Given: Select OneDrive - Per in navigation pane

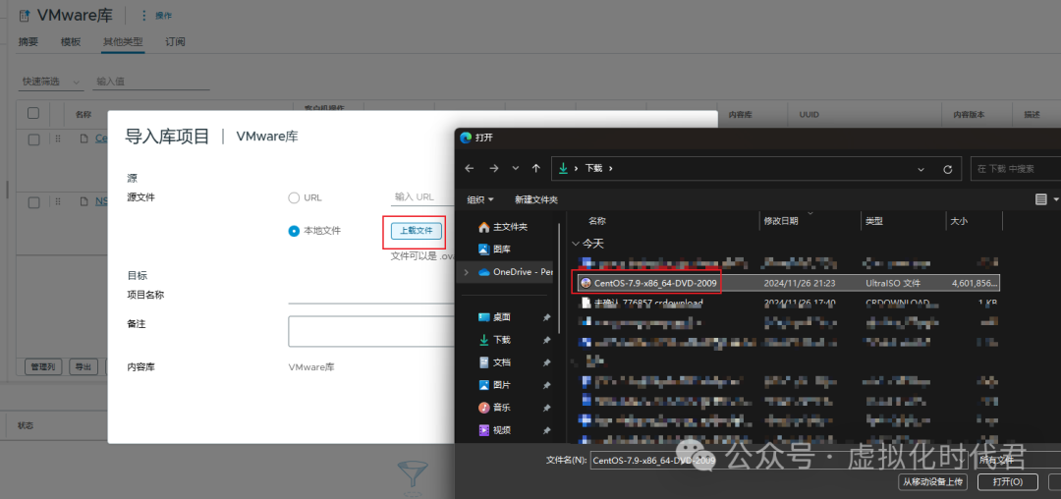Looking at the screenshot, I should tap(515, 272).
